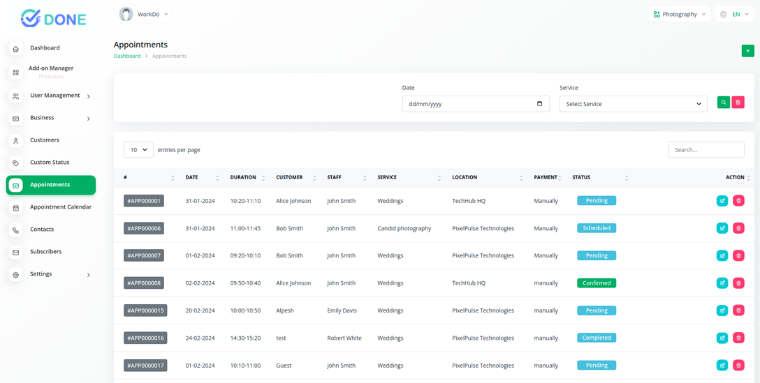Open the Contacts menu item
The height and width of the screenshot is (383, 760).
pos(42,229)
